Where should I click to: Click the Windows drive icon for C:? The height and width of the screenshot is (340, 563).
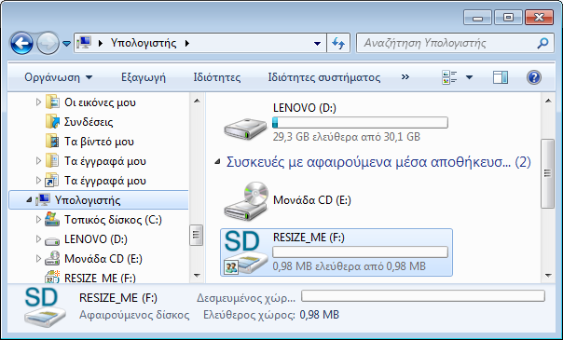(x=52, y=219)
